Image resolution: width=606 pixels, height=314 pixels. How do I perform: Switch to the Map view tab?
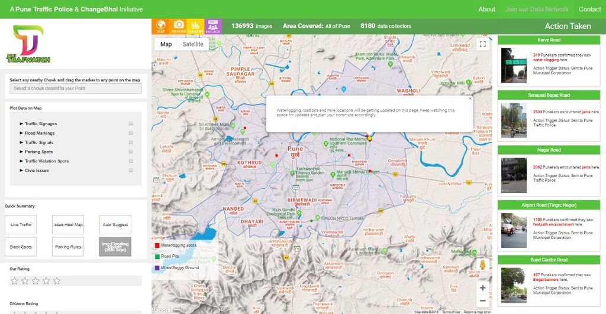[166, 44]
